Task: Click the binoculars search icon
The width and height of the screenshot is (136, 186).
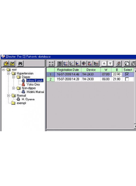Action: tap(20, 63)
